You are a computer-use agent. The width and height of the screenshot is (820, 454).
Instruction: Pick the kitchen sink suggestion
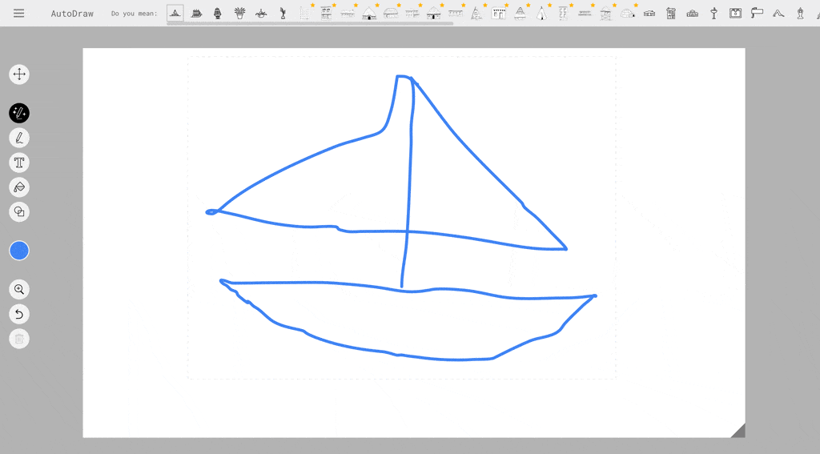735,13
